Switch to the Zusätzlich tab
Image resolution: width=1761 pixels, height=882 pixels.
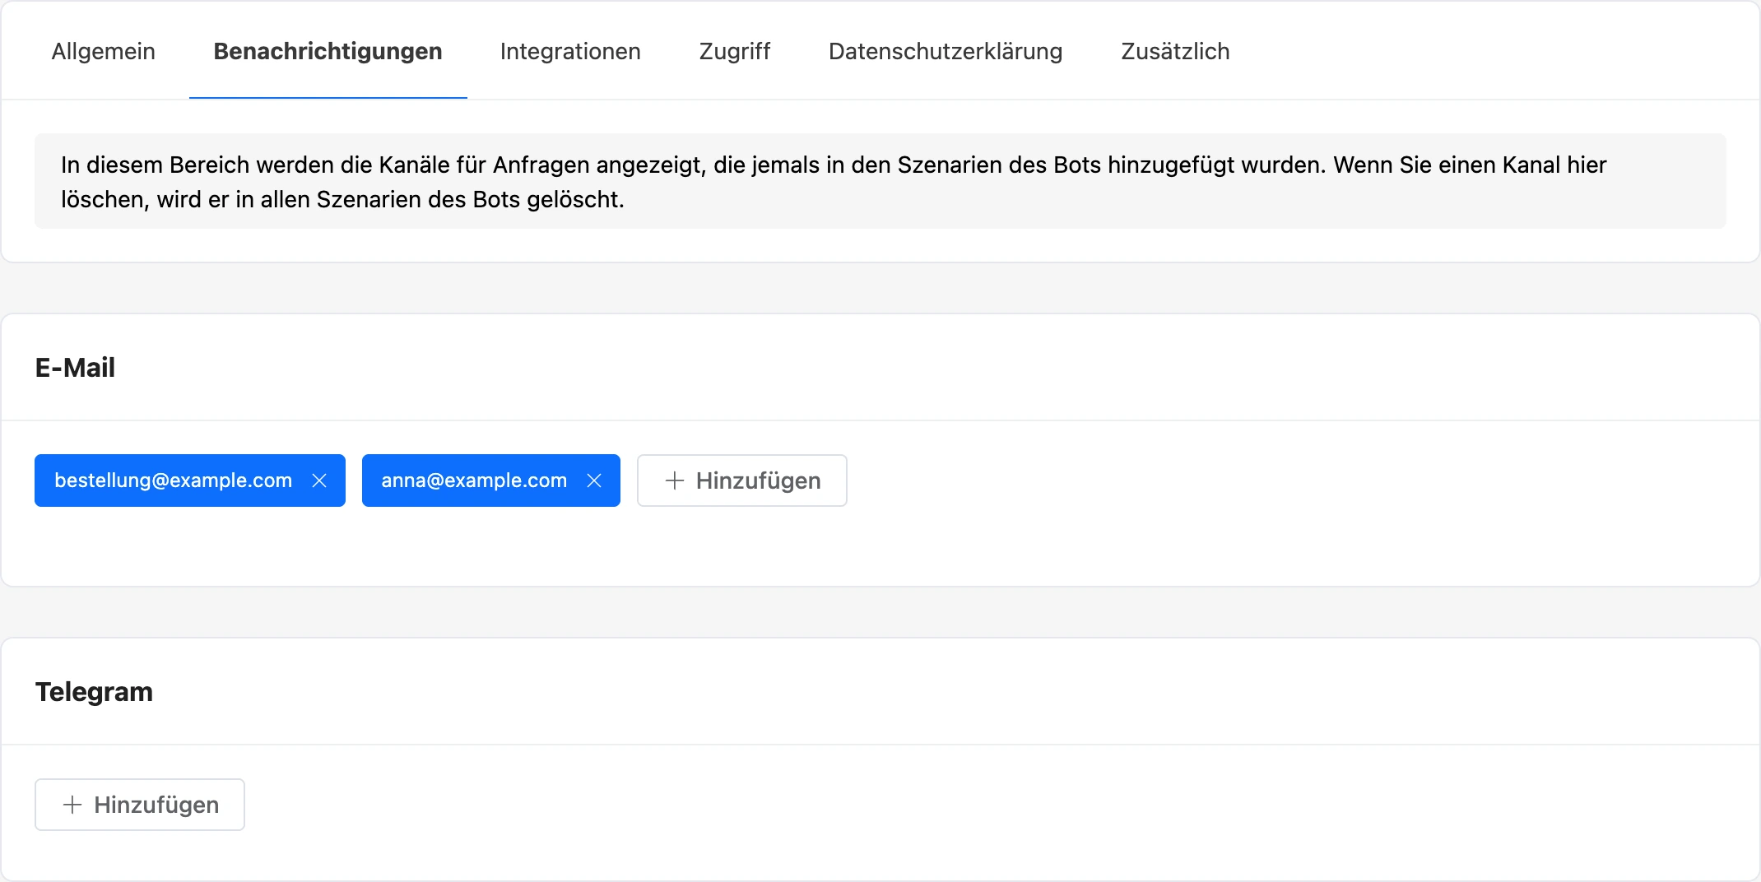coord(1175,51)
